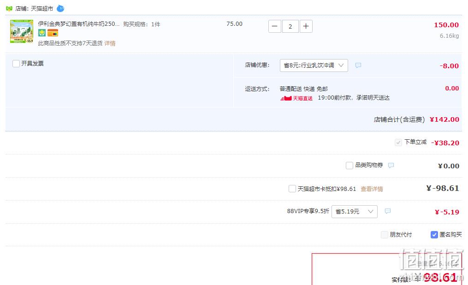Click the Tmall cat store icon
Image resolution: width=468 pixels, height=285 pixels.
9,9
